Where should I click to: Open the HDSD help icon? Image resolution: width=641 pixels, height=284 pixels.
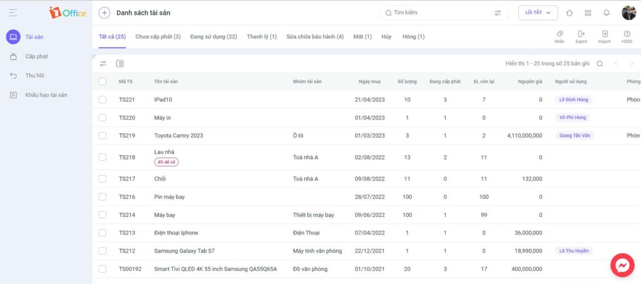click(x=627, y=37)
